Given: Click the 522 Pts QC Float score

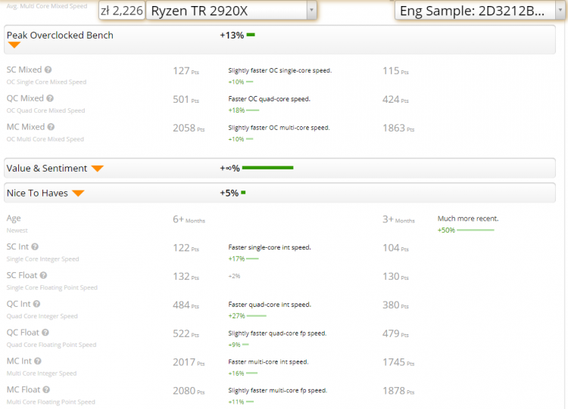Looking at the screenshot, I should [186, 334].
